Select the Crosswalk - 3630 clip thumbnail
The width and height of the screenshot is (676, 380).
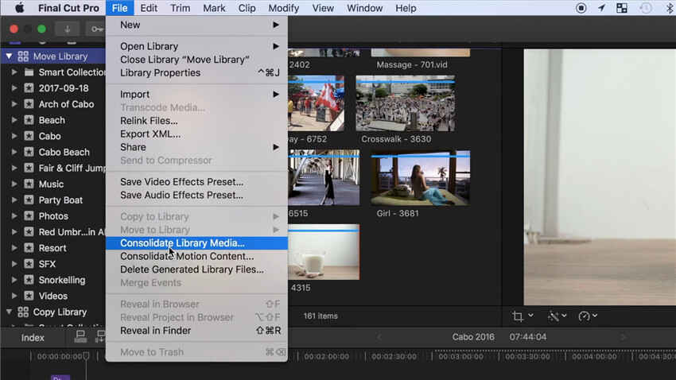(406, 104)
